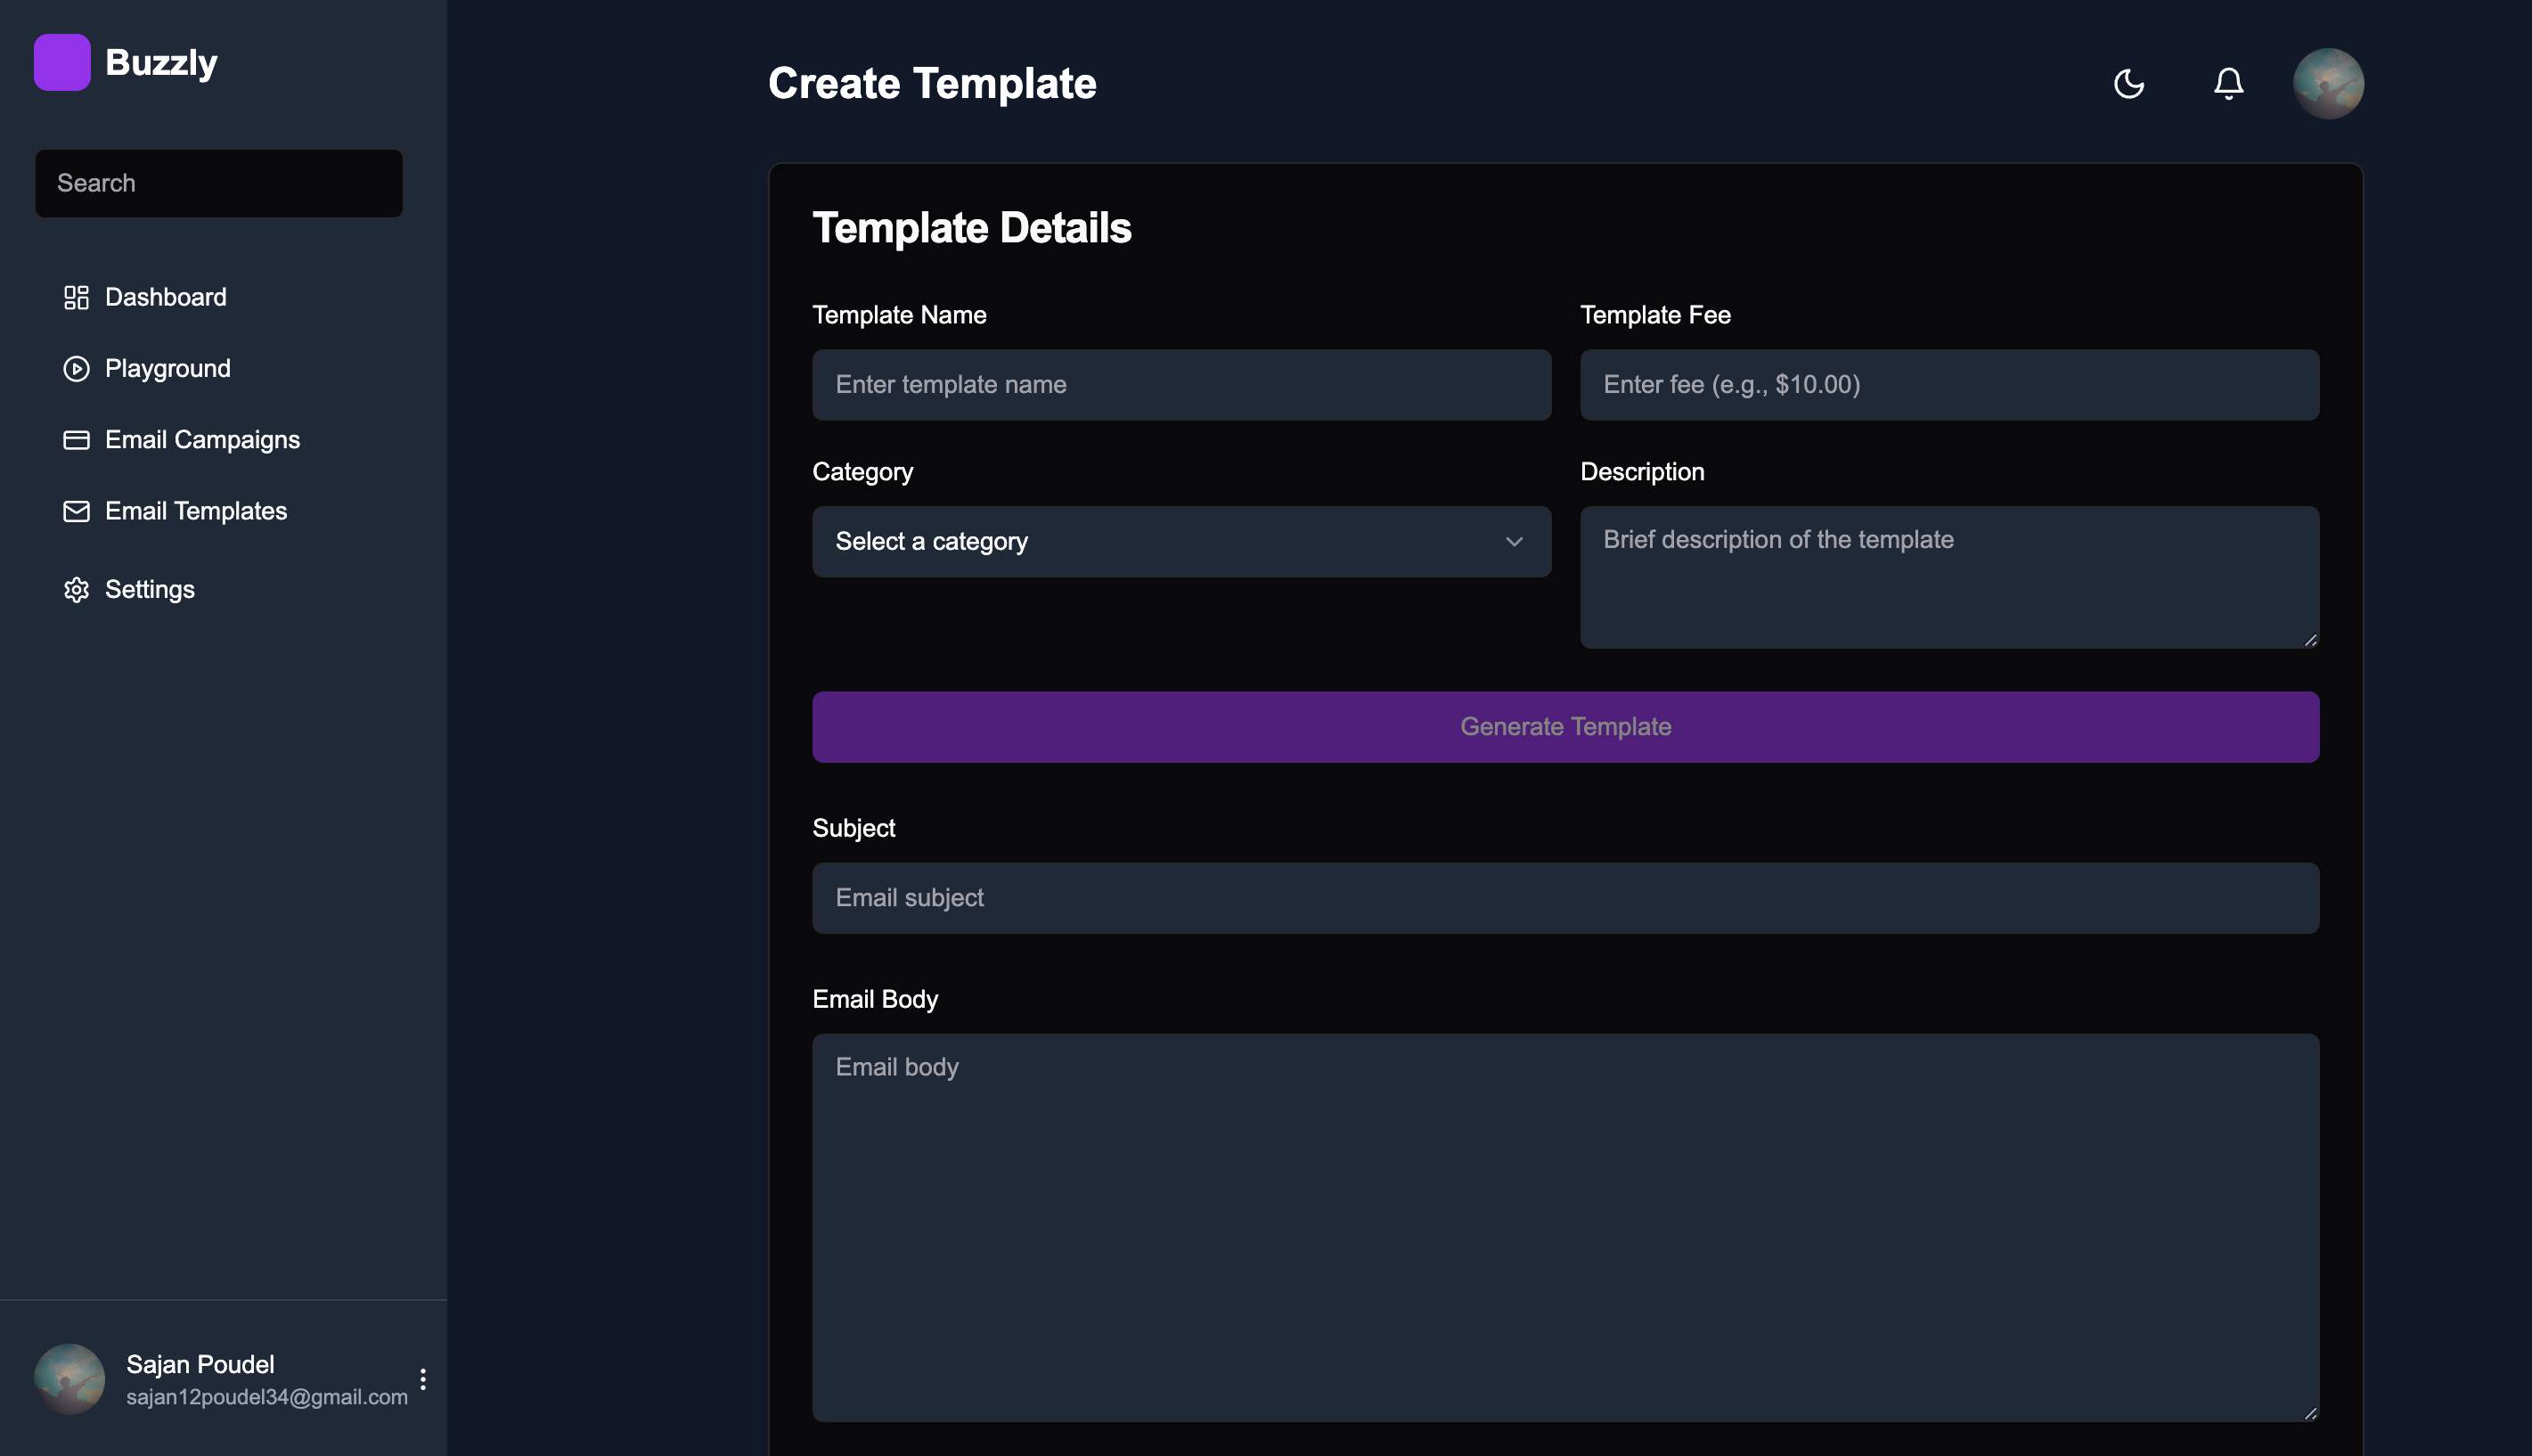
Task: Click the Settings gear icon
Action: 76,590
